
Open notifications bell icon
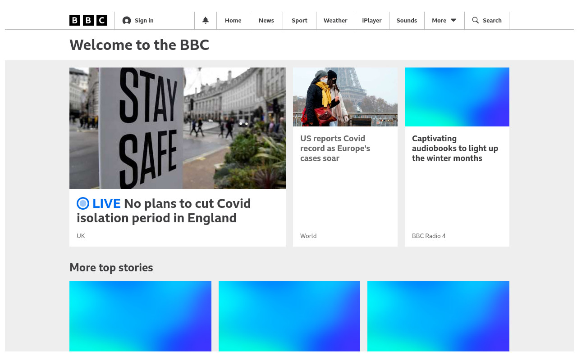click(x=206, y=20)
